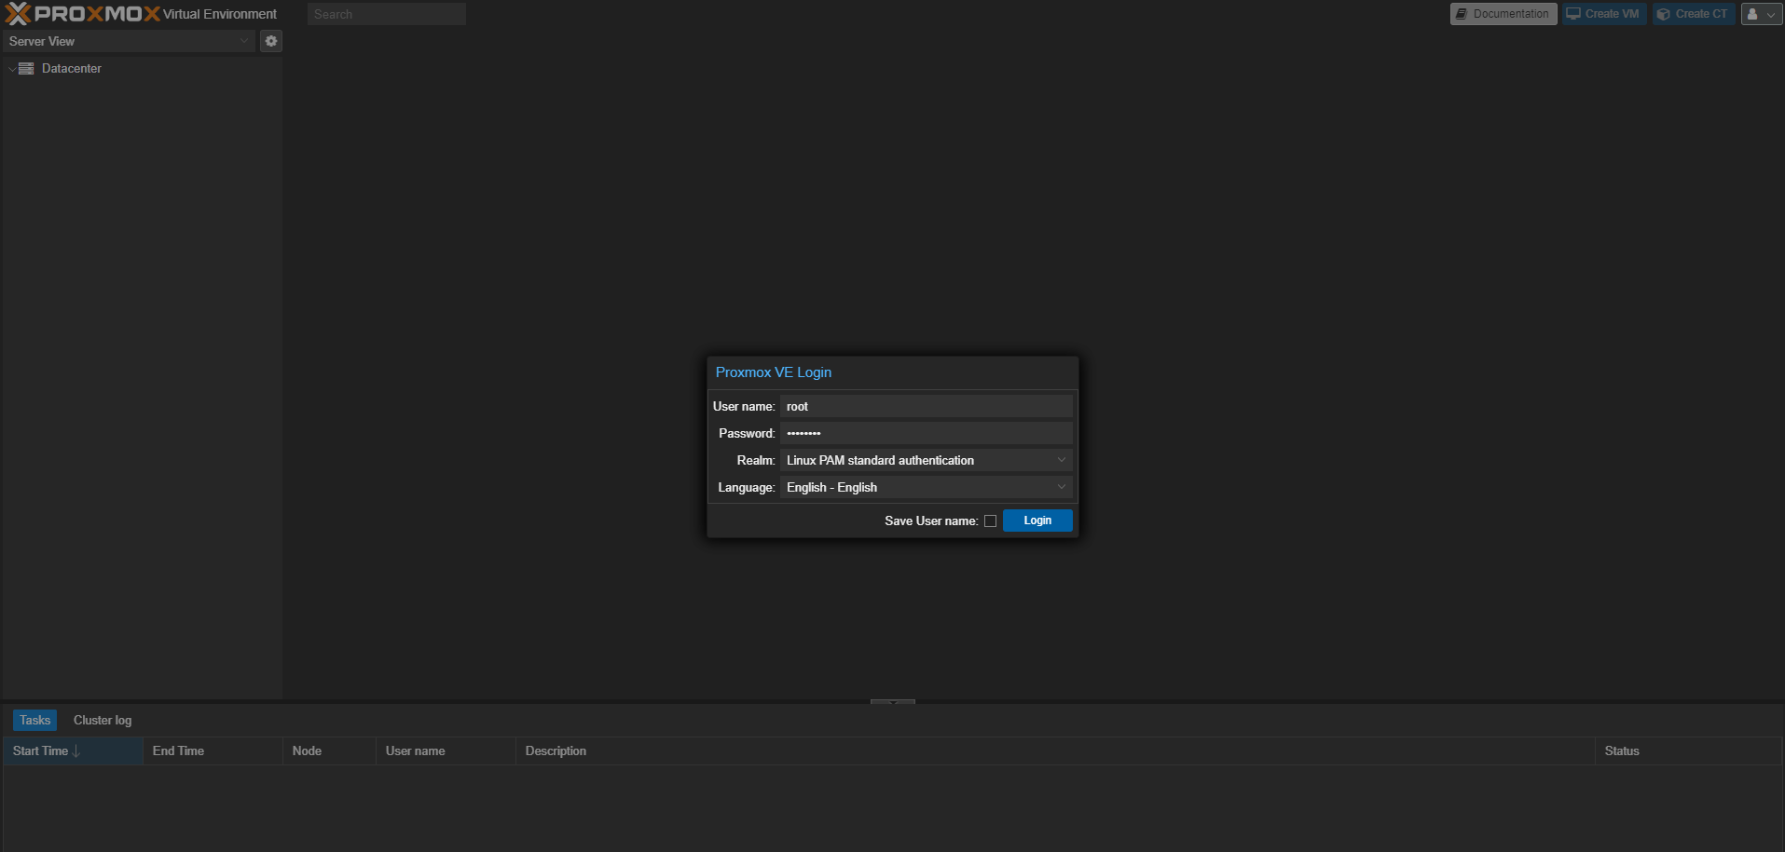Image resolution: width=1785 pixels, height=852 pixels.
Task: Click the Create VM button
Action: coord(1603,14)
